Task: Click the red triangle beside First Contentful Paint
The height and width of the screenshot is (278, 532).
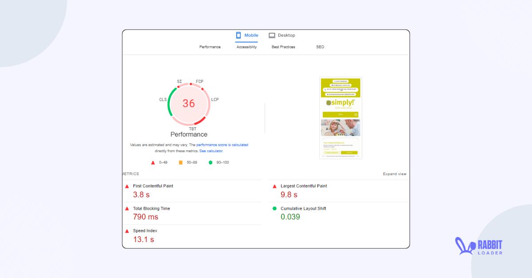Action: click(x=127, y=186)
